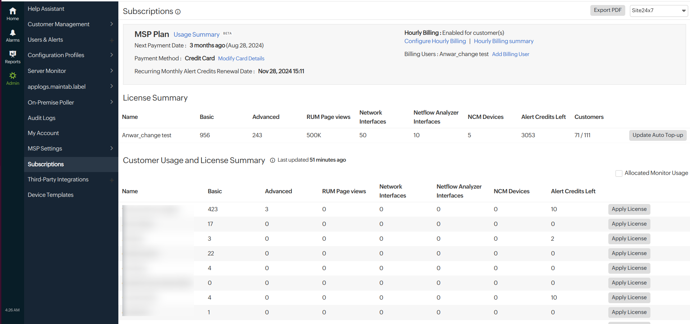Enable the Allocated Monitor Usage checkbox

[x=619, y=173]
